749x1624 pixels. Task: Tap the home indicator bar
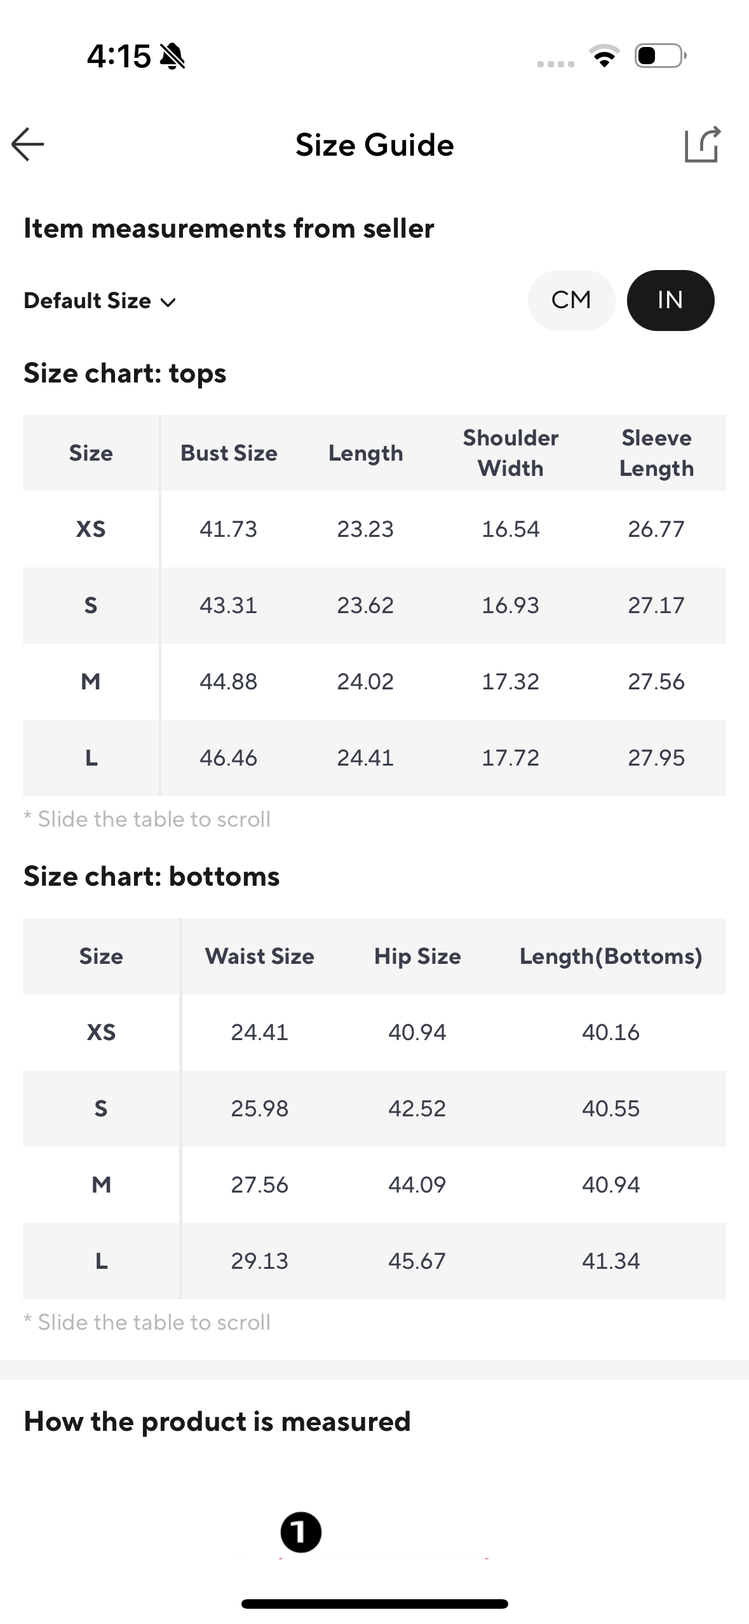374,1604
